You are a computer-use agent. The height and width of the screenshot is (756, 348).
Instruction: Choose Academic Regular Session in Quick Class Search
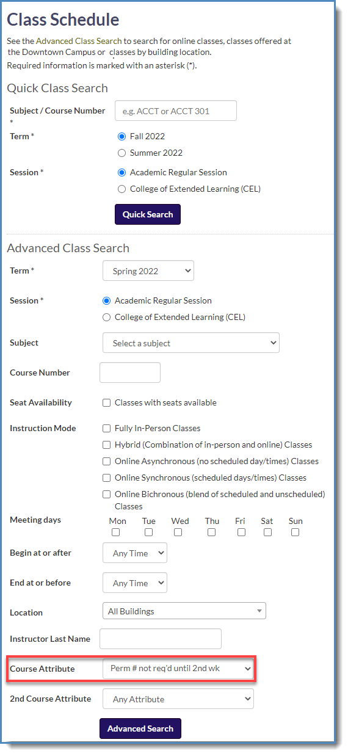point(121,173)
